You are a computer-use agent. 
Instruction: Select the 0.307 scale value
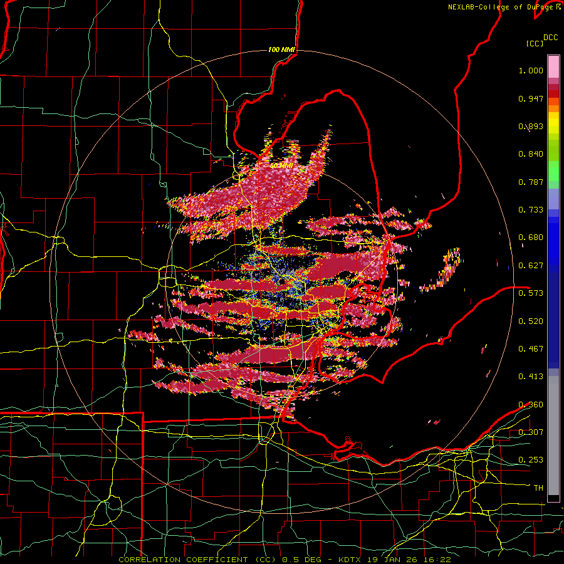[x=531, y=432]
